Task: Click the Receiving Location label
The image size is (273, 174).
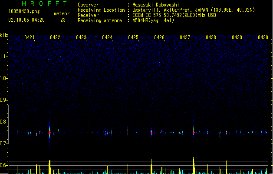Action: coord(101,10)
